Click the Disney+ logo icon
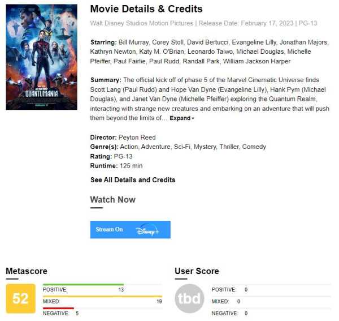339x321 pixels. click(147, 229)
